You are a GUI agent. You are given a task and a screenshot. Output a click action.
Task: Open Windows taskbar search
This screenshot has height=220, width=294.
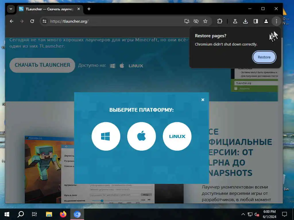[21, 214]
